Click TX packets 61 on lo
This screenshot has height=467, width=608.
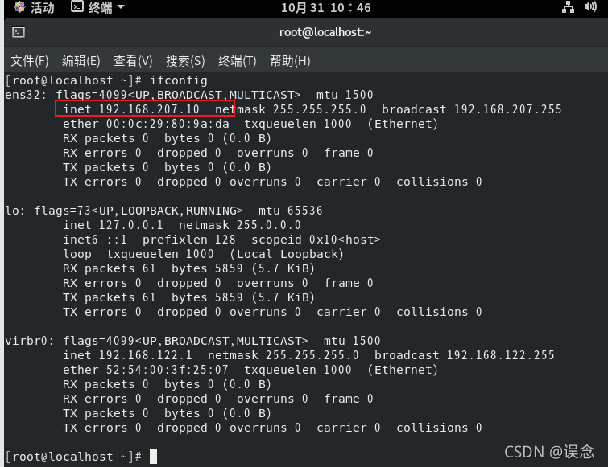(110, 297)
